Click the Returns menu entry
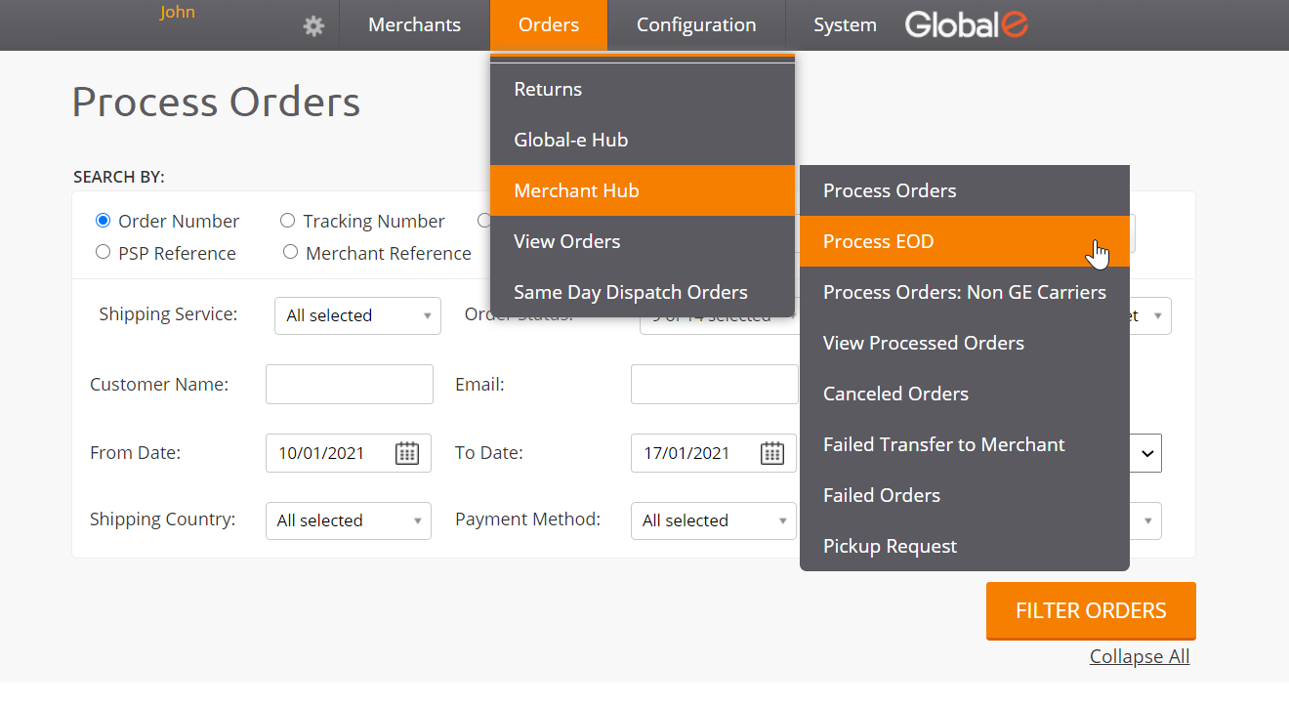The image size is (1289, 706). tap(548, 89)
